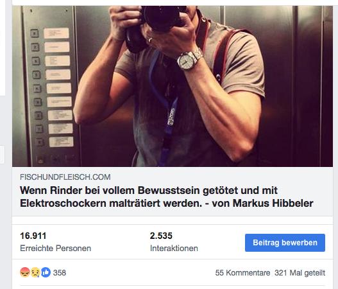This screenshot has width=338, height=289.
Task: Select the Erreichte Personen label
Action: pyautogui.click(x=56, y=248)
